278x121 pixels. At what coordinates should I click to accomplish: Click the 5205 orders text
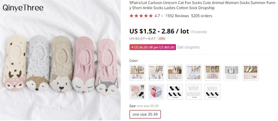coord(201,16)
